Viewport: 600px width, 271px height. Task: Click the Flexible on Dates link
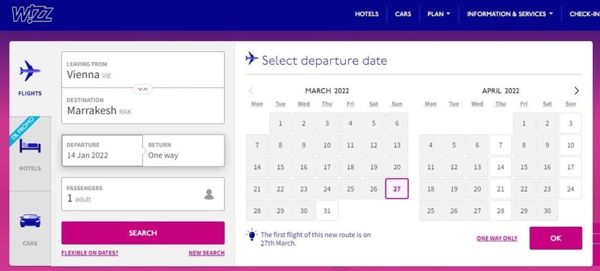(x=90, y=253)
